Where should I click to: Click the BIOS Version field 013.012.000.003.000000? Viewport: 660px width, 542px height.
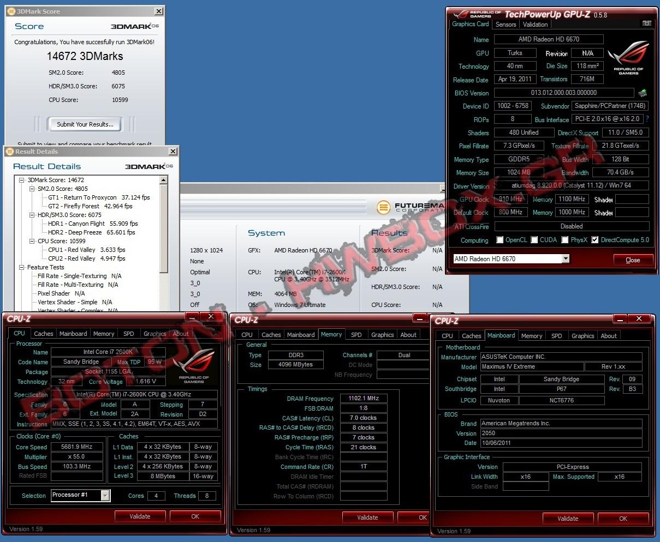coord(564,93)
